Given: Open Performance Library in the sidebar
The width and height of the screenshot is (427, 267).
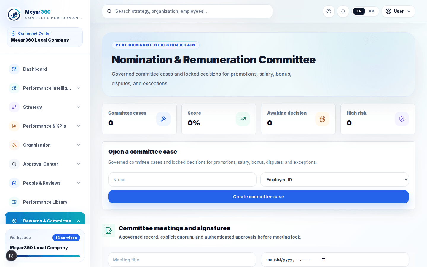Looking at the screenshot, I should [x=45, y=202].
